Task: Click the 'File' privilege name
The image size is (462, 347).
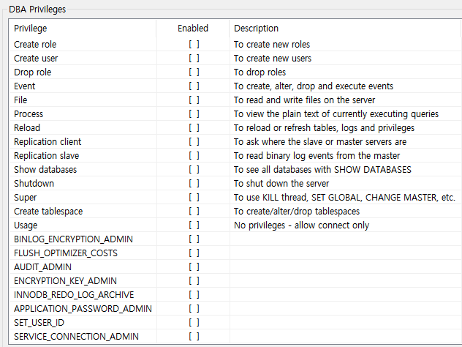Action: click(x=20, y=100)
